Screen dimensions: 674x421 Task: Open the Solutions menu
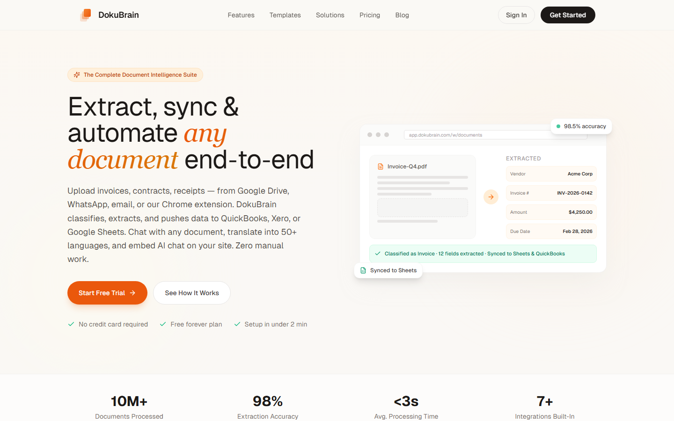point(330,15)
